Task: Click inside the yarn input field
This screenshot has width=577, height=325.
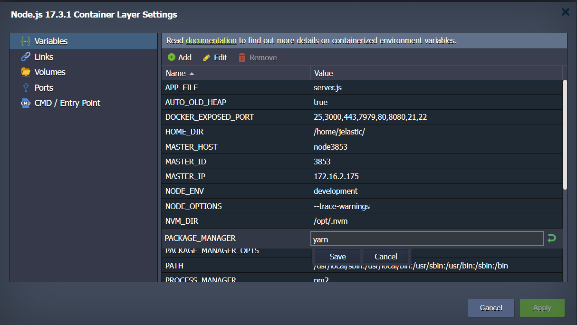Action: [426, 239]
